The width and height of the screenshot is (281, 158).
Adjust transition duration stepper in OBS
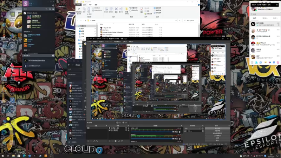pyautogui.click(x=203, y=131)
